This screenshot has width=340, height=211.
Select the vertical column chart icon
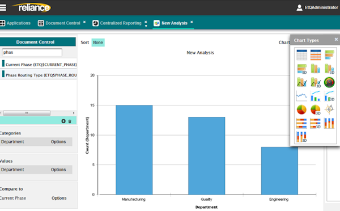pos(315,69)
